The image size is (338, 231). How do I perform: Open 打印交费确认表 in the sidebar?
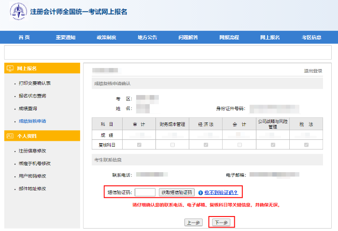pos(35,83)
